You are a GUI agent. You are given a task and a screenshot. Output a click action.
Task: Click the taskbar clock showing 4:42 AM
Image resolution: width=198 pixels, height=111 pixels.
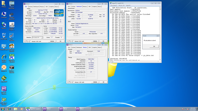193,109
